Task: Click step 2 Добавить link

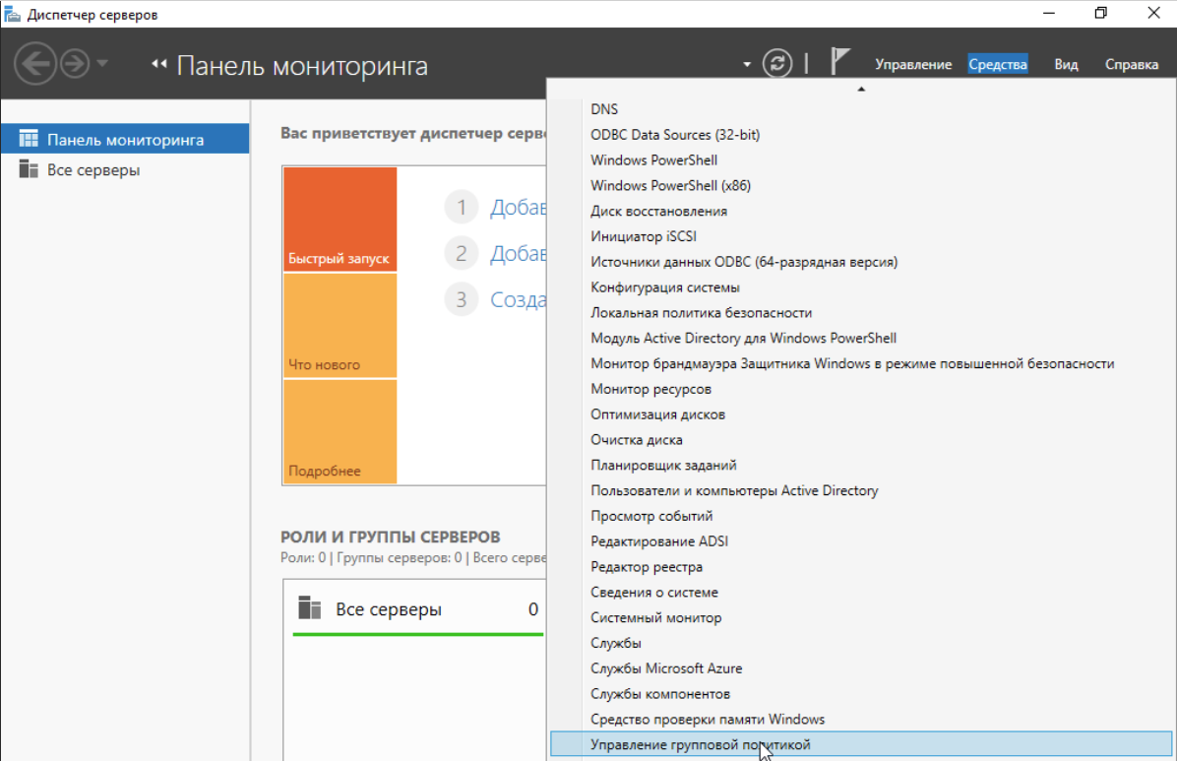Action: [x=518, y=253]
